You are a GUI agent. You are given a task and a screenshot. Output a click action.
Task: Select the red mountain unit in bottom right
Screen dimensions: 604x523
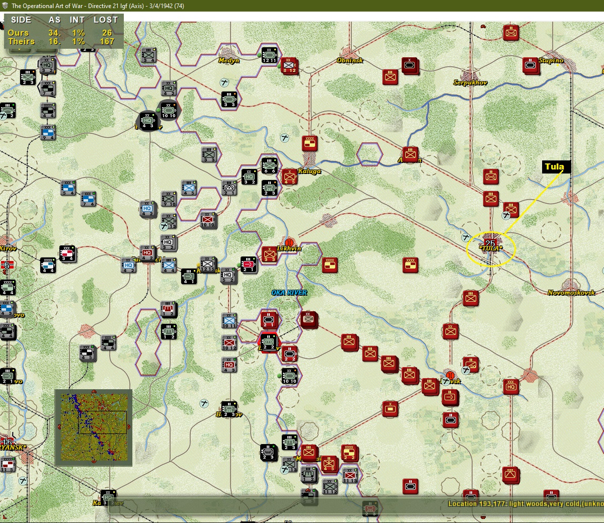click(x=511, y=474)
